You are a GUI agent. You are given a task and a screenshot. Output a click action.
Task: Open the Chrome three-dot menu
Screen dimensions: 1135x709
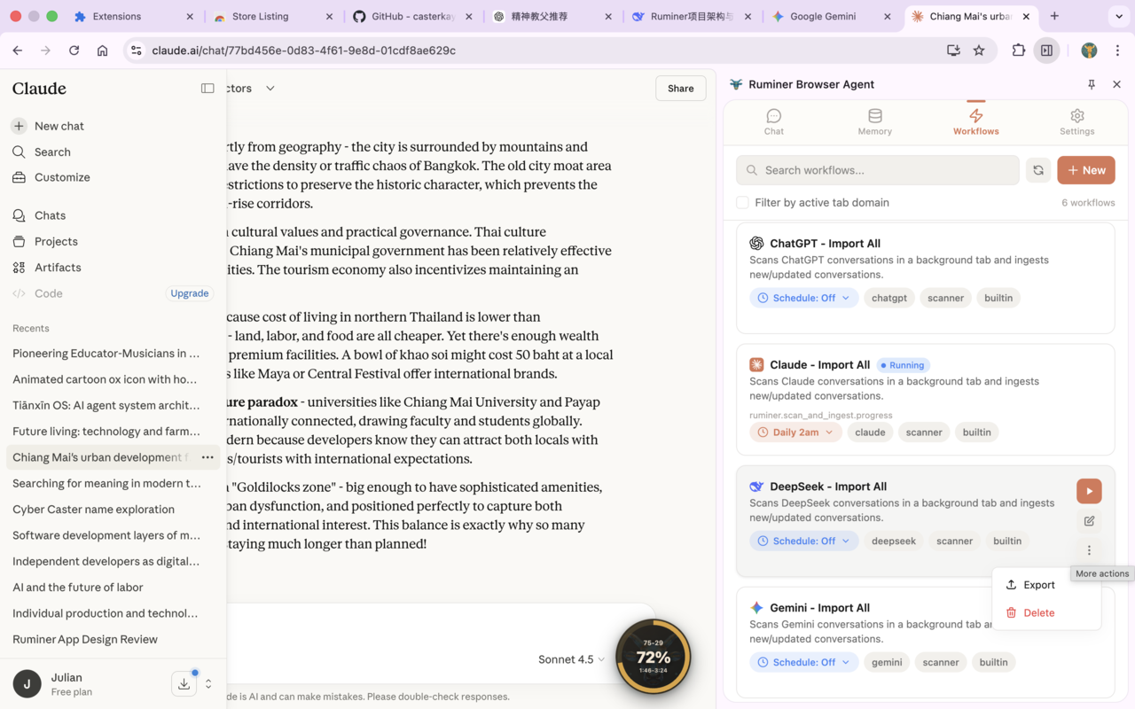(1117, 51)
